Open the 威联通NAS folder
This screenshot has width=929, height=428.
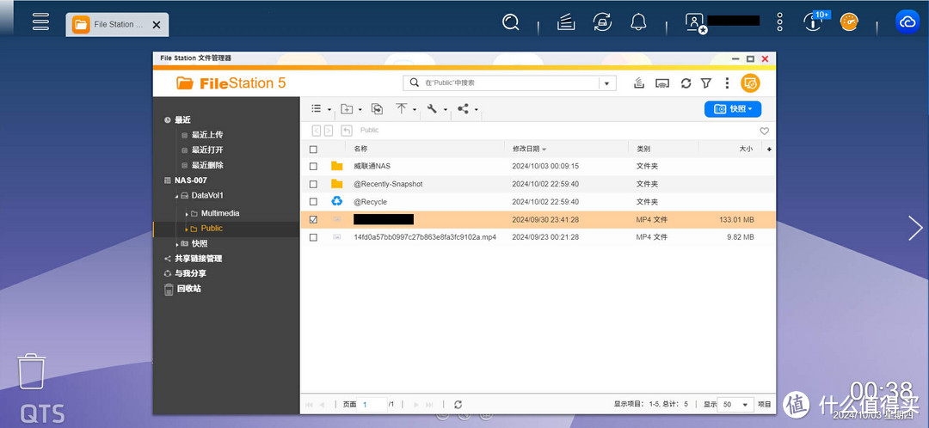tap(372, 167)
